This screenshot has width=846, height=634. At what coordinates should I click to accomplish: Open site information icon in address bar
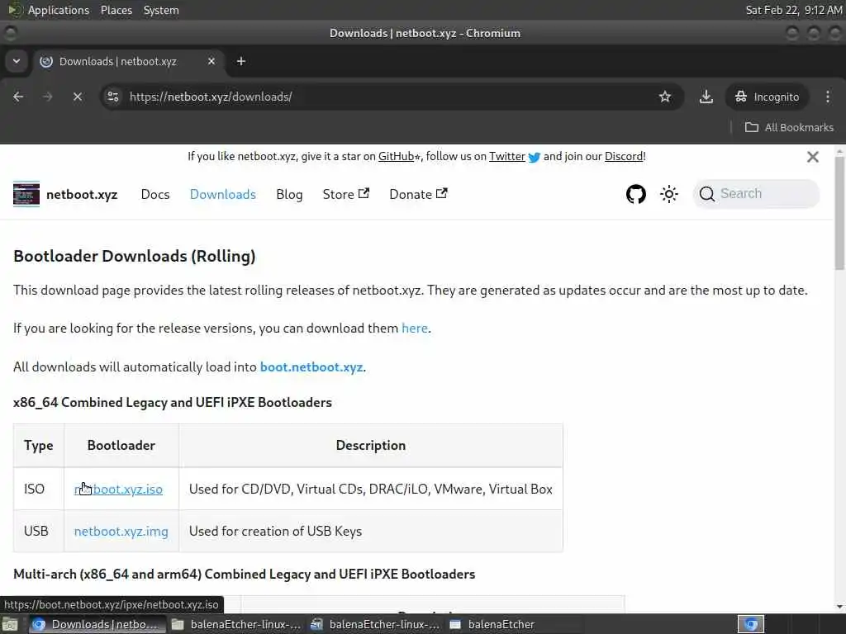112,97
